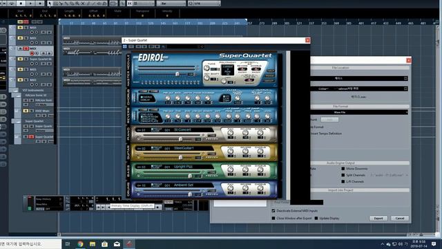The width and height of the screenshot is (442, 249).
Task: Toggle mute on the first MIDI track
Action: [x=20, y=28]
